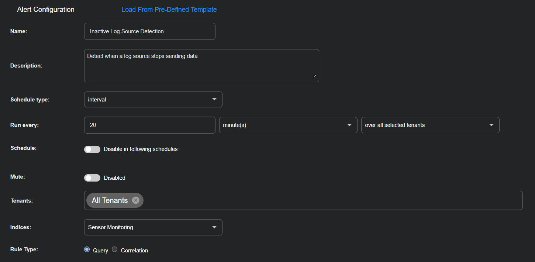Image resolution: width=535 pixels, height=262 pixels.
Task: Open the Schedule type interval dropdown
Action: (x=153, y=99)
